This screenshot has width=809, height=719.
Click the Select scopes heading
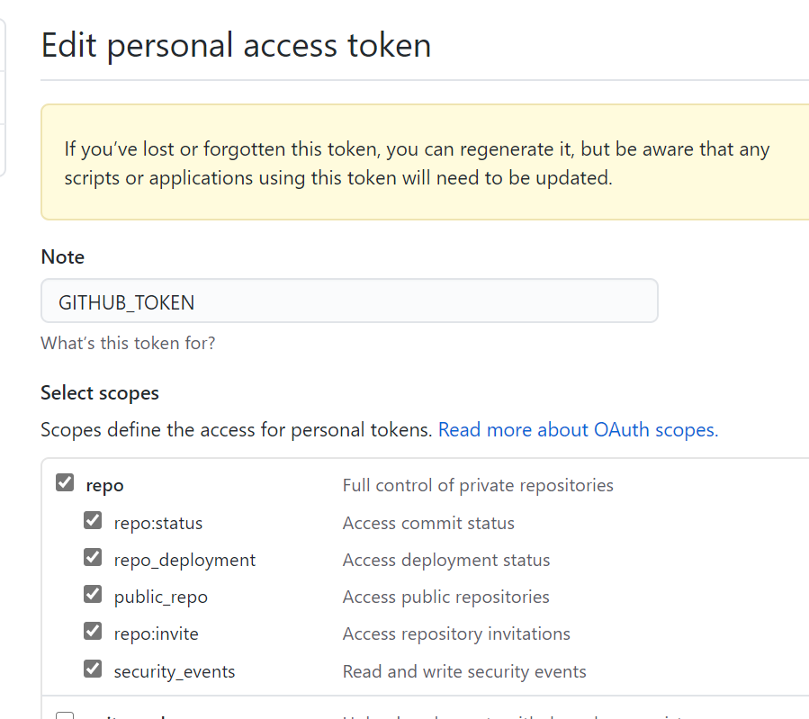point(100,393)
